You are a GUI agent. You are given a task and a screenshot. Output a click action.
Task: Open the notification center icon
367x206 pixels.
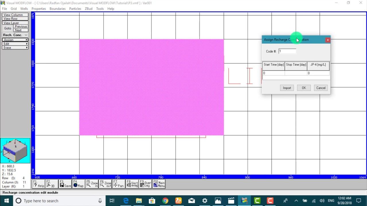coord(359,201)
